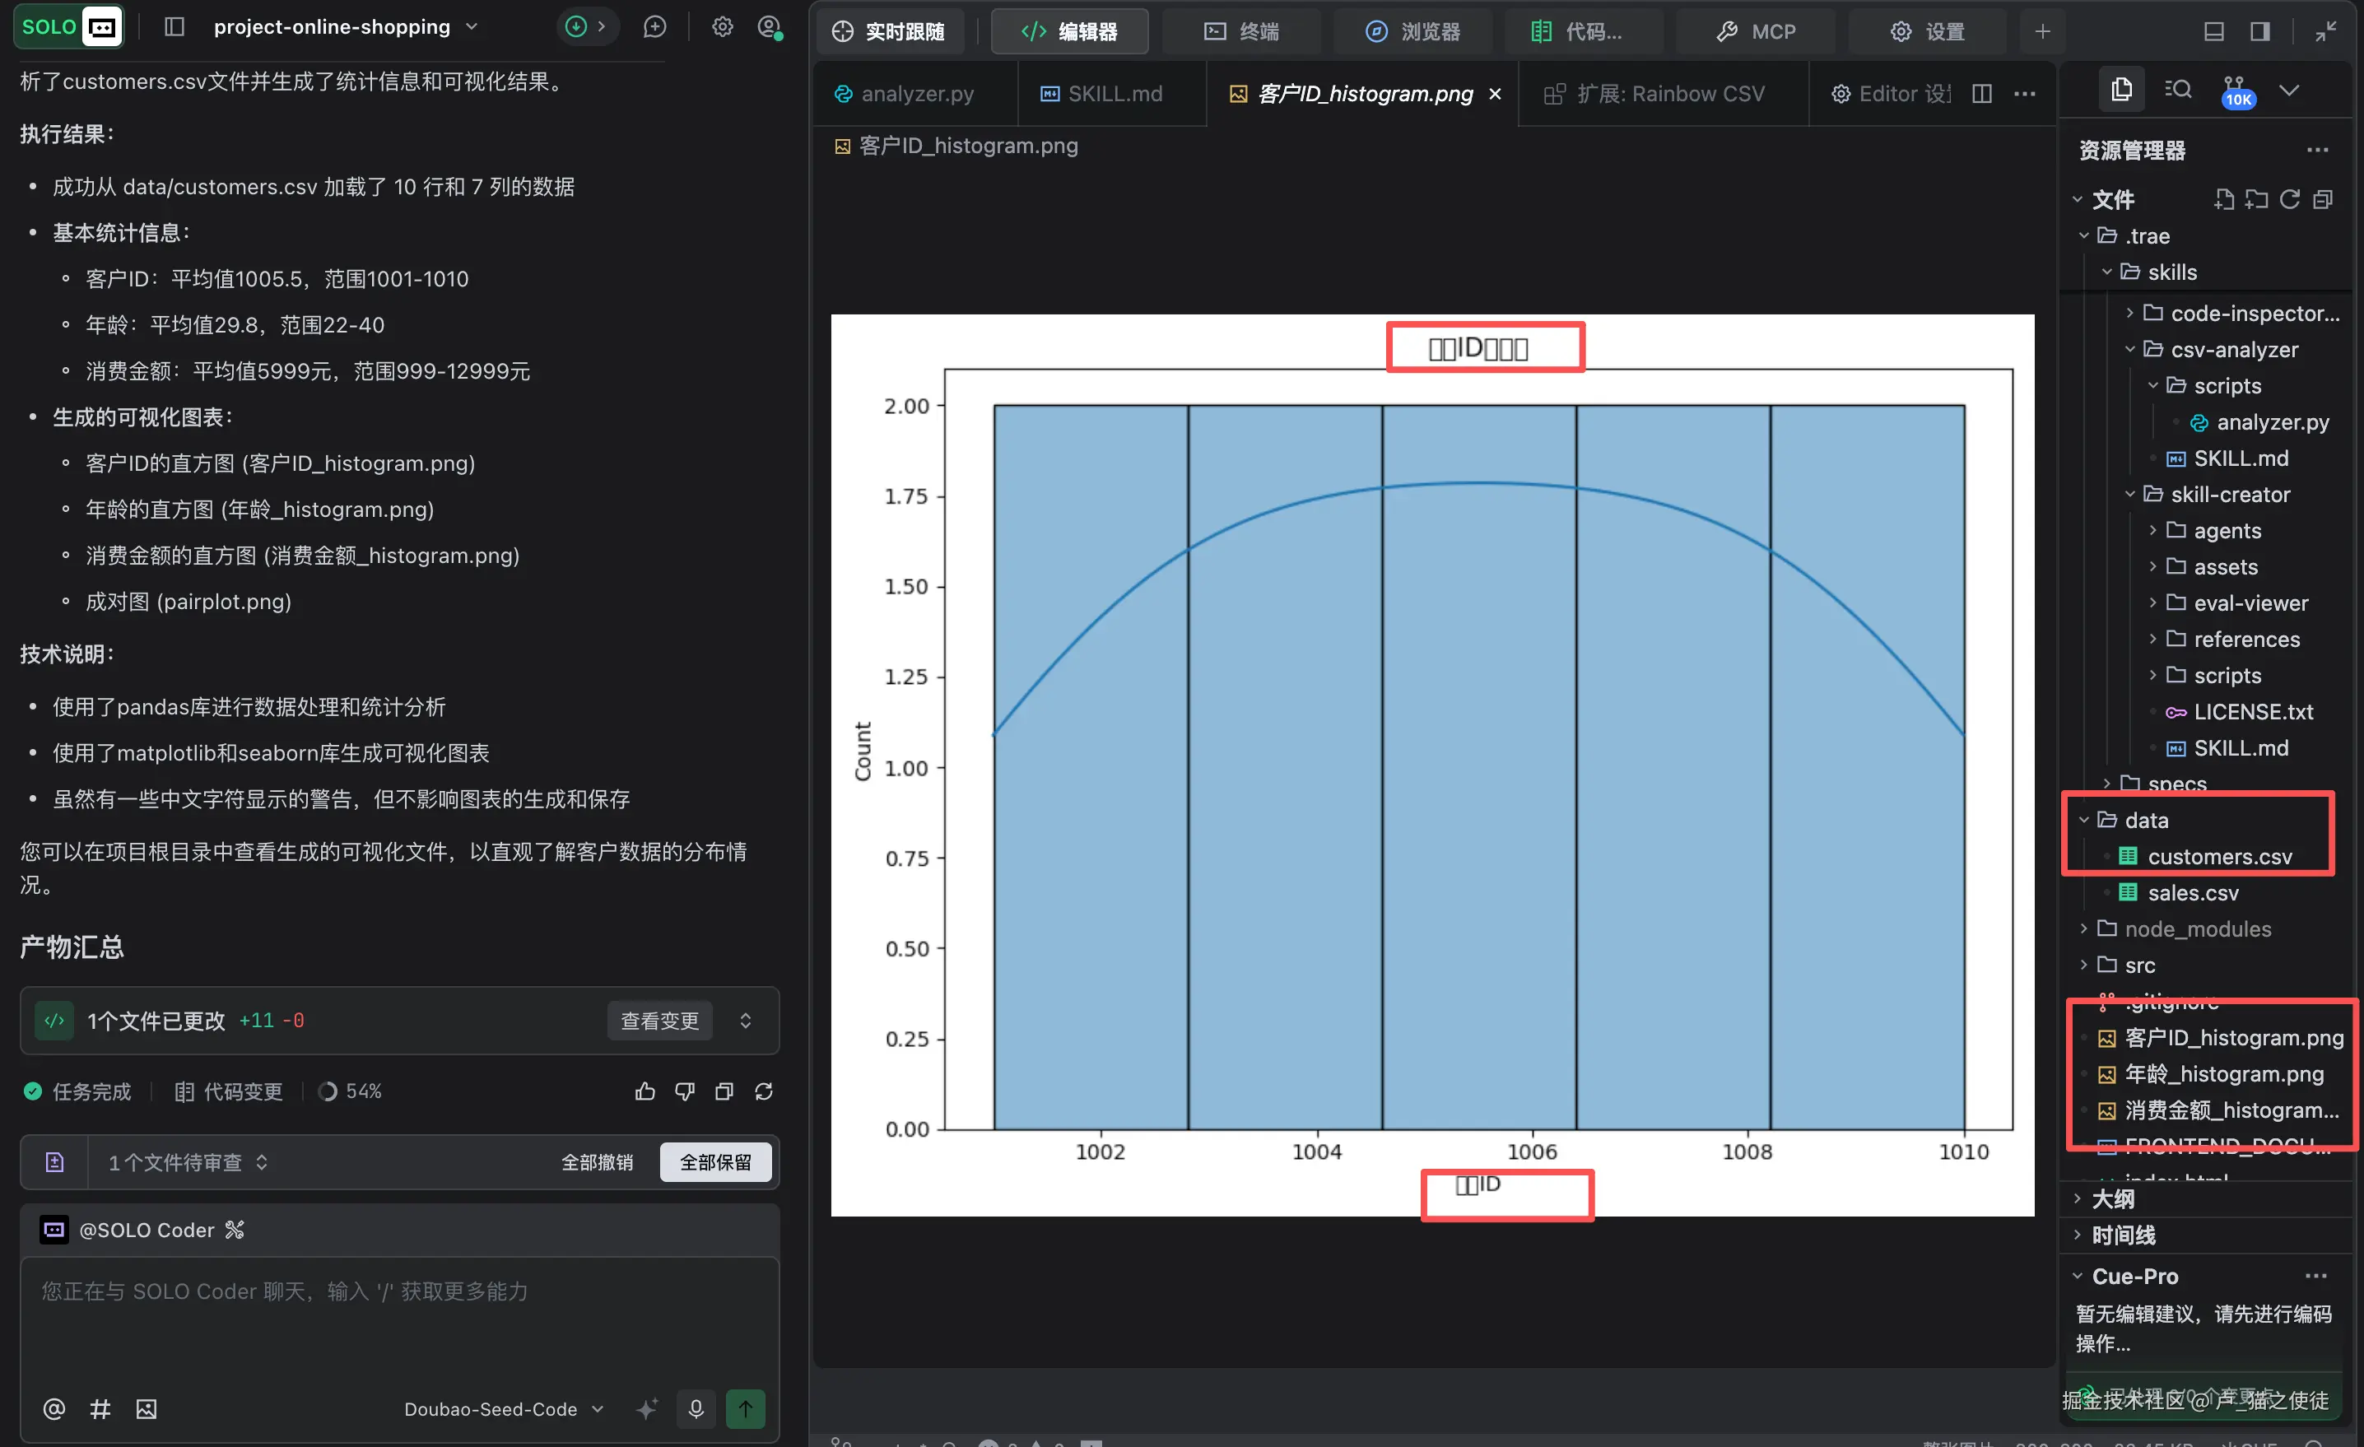Expand the 大纲 outline section
Viewport: 2364px width, 1447px height.
2113,1198
